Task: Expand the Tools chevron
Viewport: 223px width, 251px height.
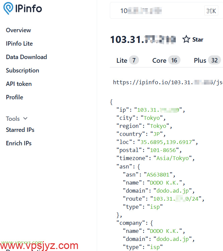Action: (25, 118)
